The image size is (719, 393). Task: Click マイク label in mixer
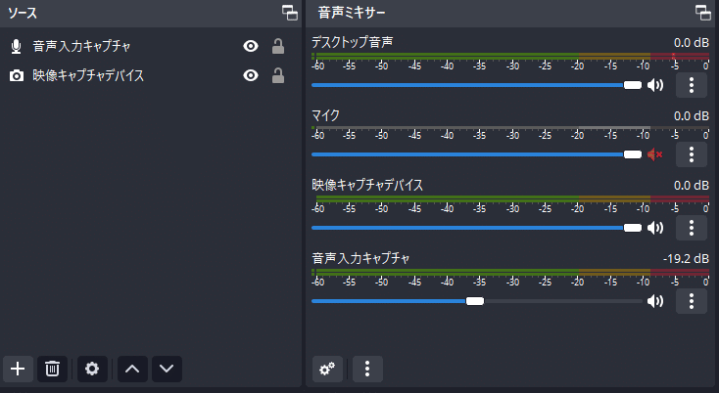point(325,115)
